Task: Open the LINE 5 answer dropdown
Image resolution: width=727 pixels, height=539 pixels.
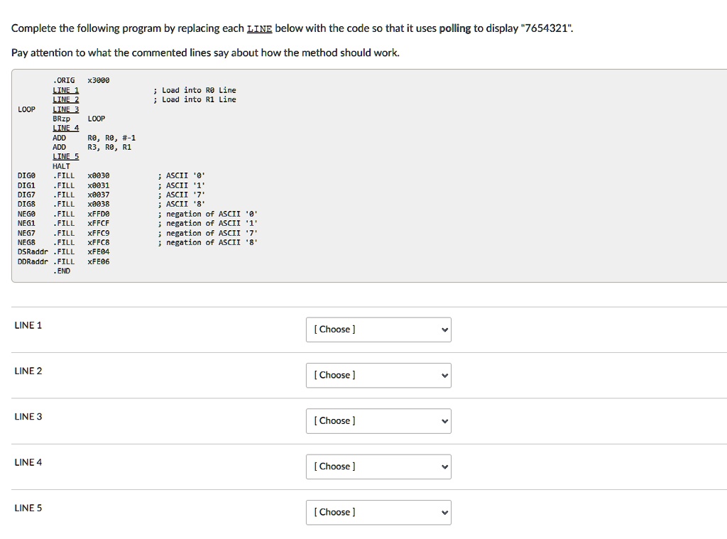Action: [x=378, y=512]
